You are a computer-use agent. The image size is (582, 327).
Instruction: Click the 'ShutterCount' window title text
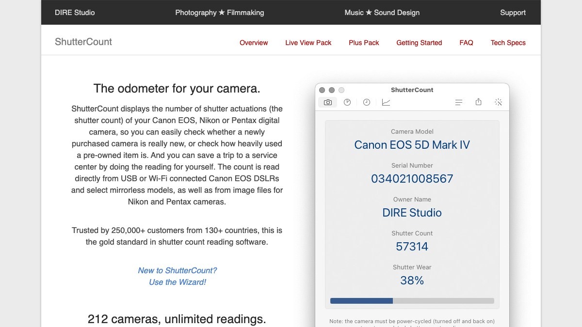click(x=412, y=90)
